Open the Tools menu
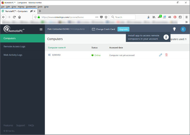The height and width of the screenshot is (135, 190). tap(40, 7)
